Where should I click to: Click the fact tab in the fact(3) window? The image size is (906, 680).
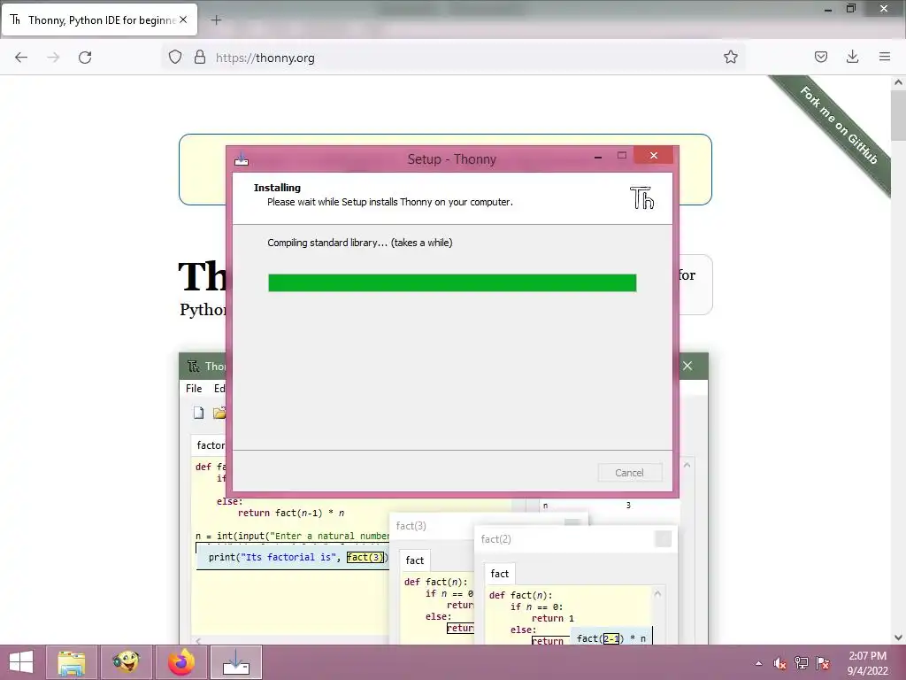coord(415,560)
